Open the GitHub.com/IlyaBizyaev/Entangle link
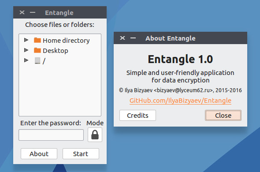Screen dimensions: 260x172 click(x=180, y=101)
